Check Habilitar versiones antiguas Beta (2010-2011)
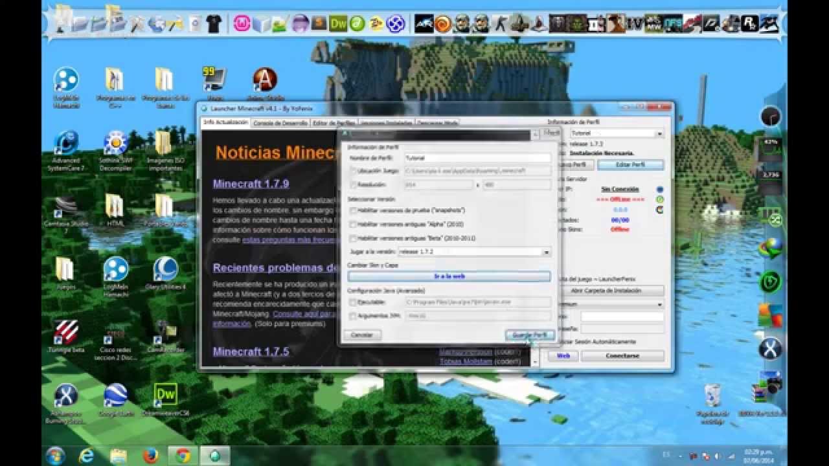 353,239
